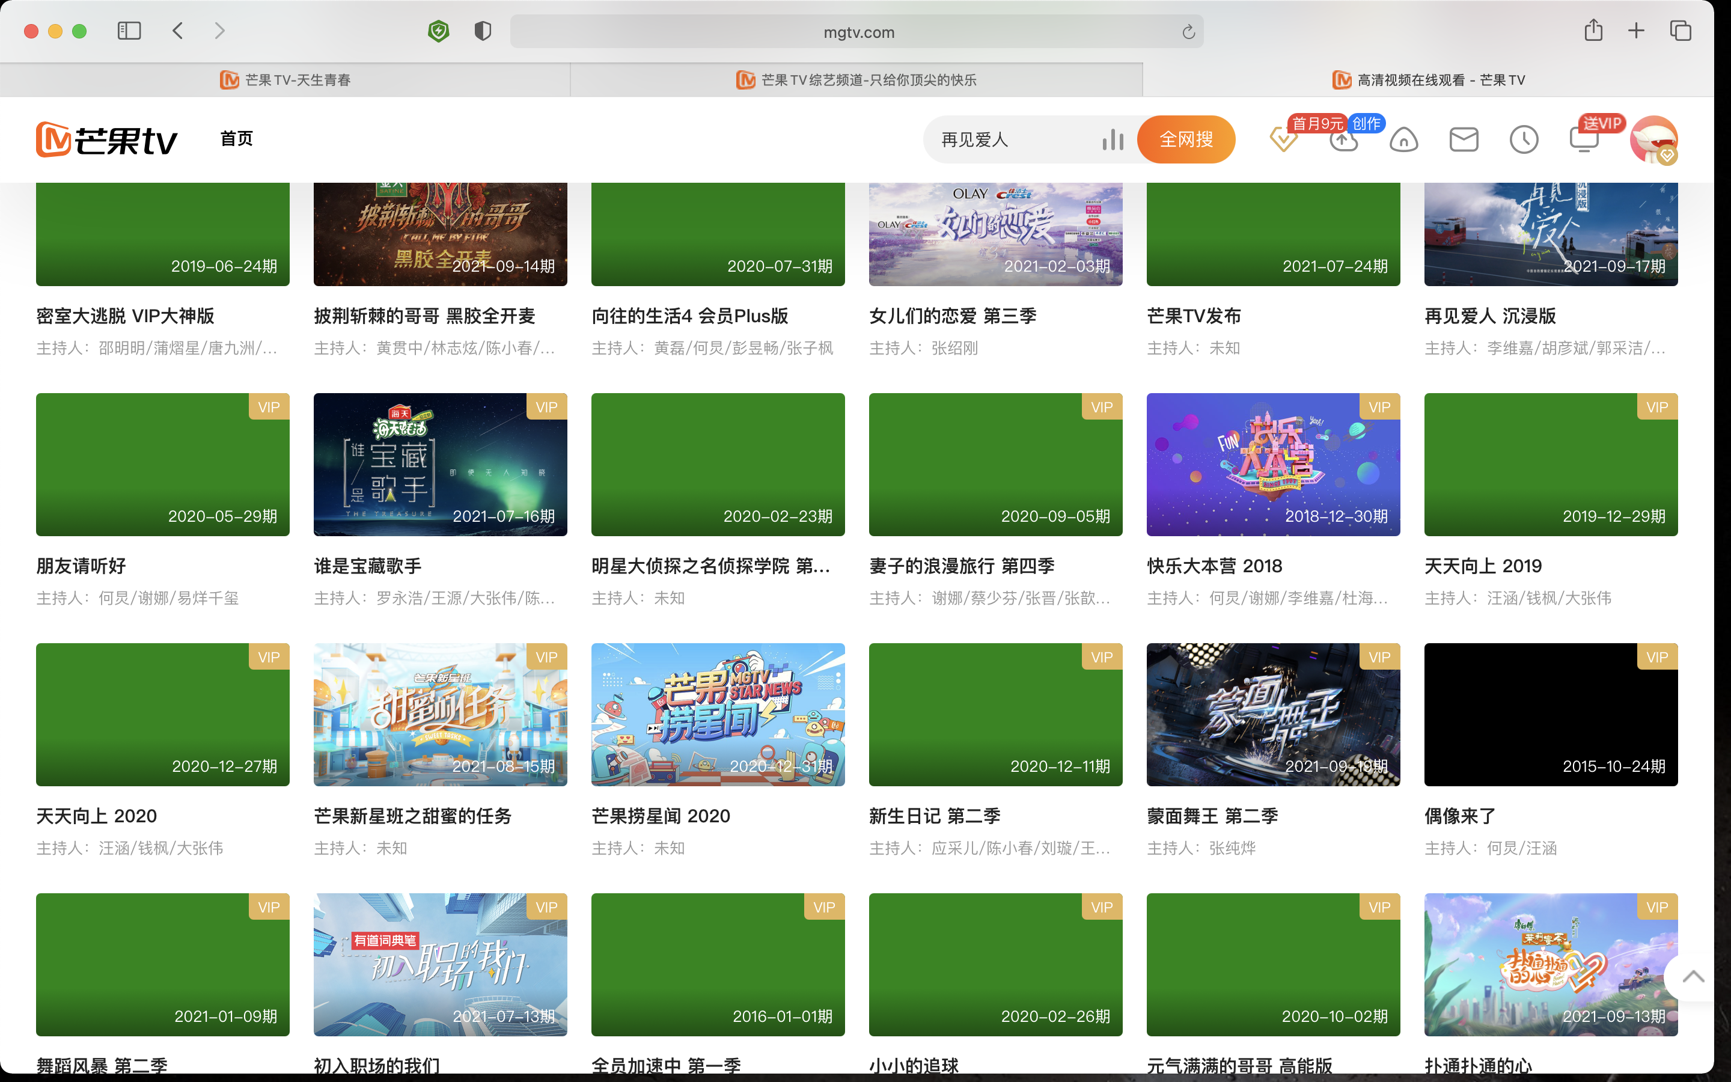Click the back-to-top arrow button

[1693, 977]
